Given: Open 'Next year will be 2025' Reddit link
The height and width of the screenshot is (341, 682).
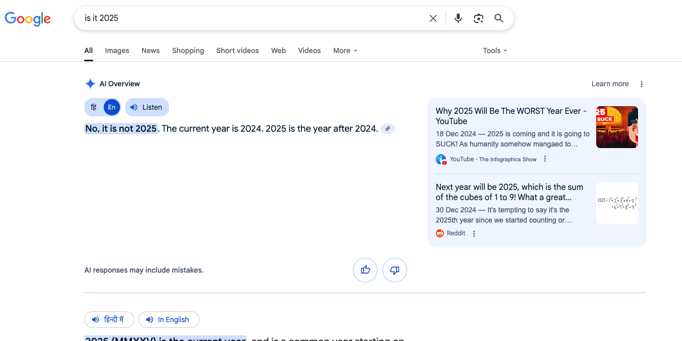Looking at the screenshot, I should click(509, 192).
